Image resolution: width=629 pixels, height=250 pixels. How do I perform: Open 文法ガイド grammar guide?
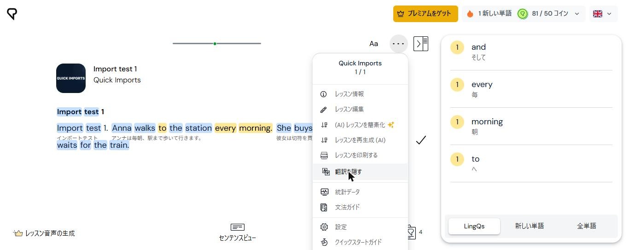(x=360, y=207)
